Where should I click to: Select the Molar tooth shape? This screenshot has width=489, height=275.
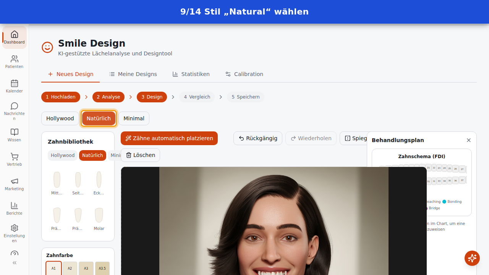(99, 218)
